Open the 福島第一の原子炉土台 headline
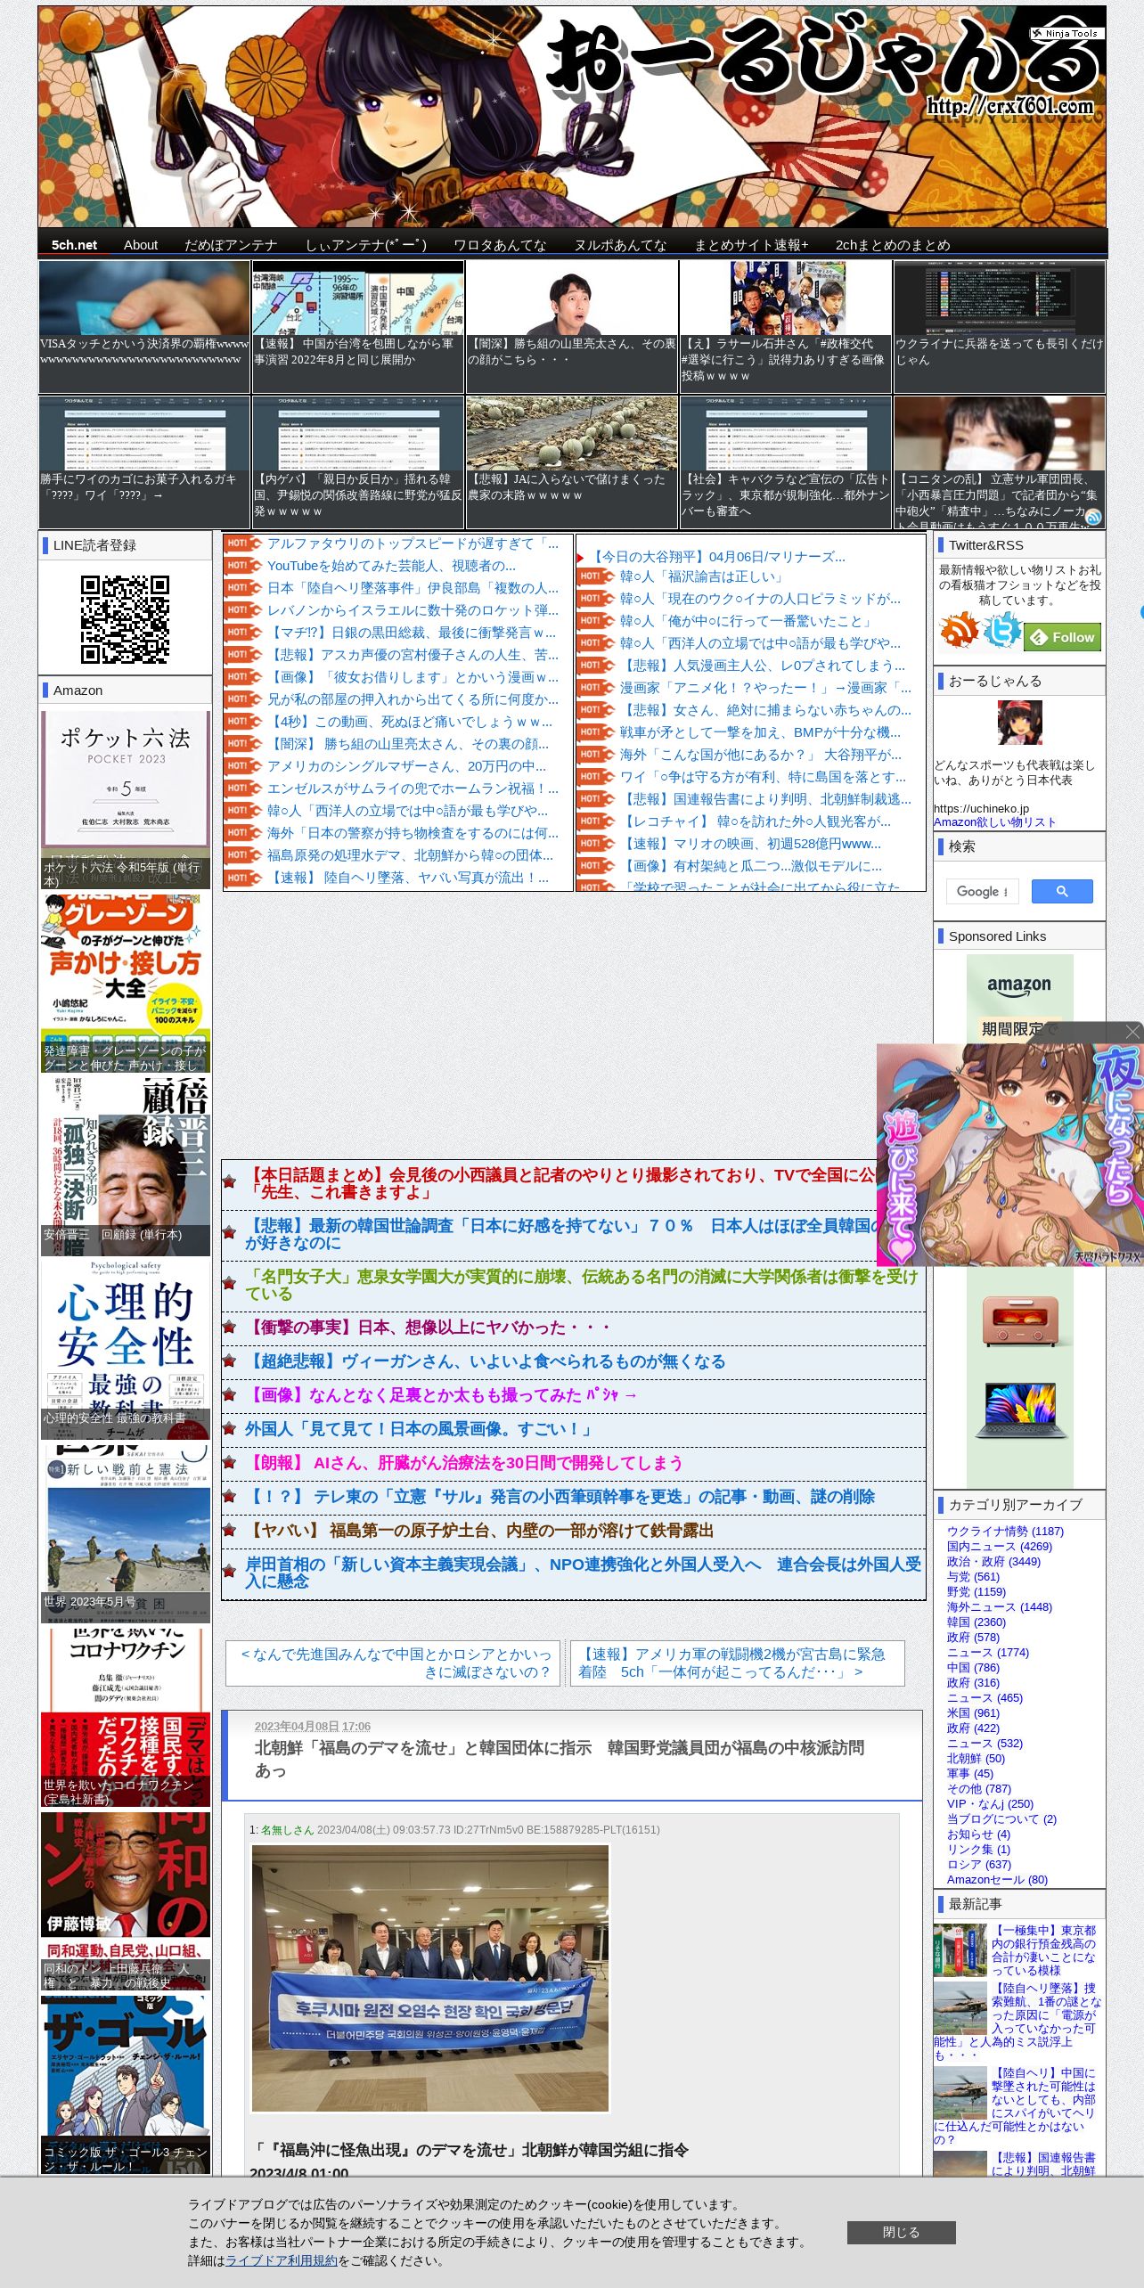This screenshot has height=2288, width=1144. (x=479, y=1532)
